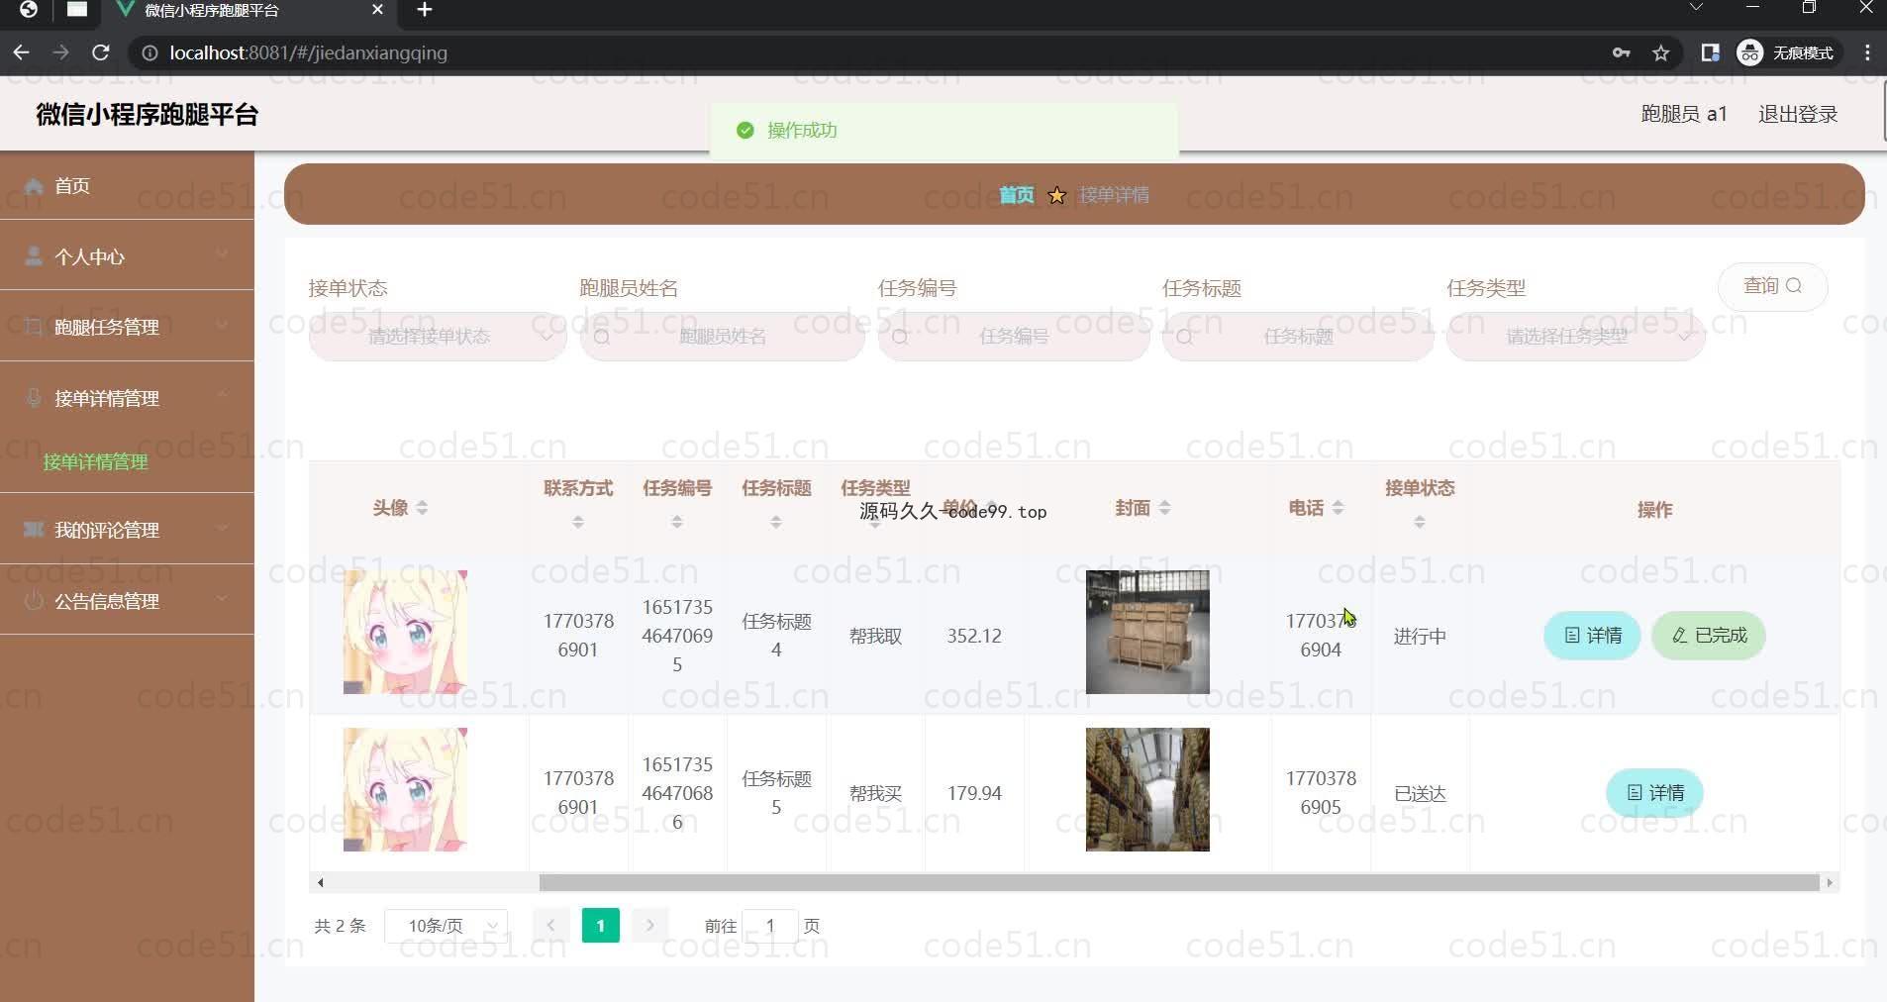Click the 前往 page number input

[x=769, y=926]
